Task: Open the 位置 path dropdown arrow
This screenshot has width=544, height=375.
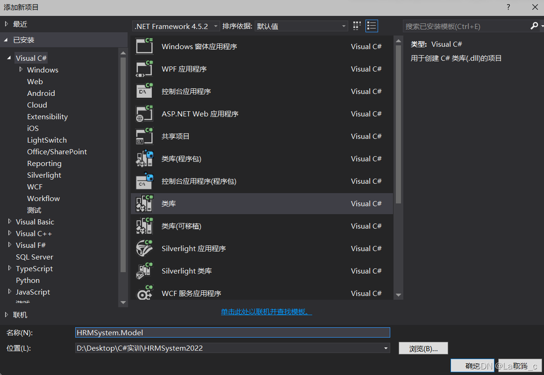Action: (x=386, y=348)
